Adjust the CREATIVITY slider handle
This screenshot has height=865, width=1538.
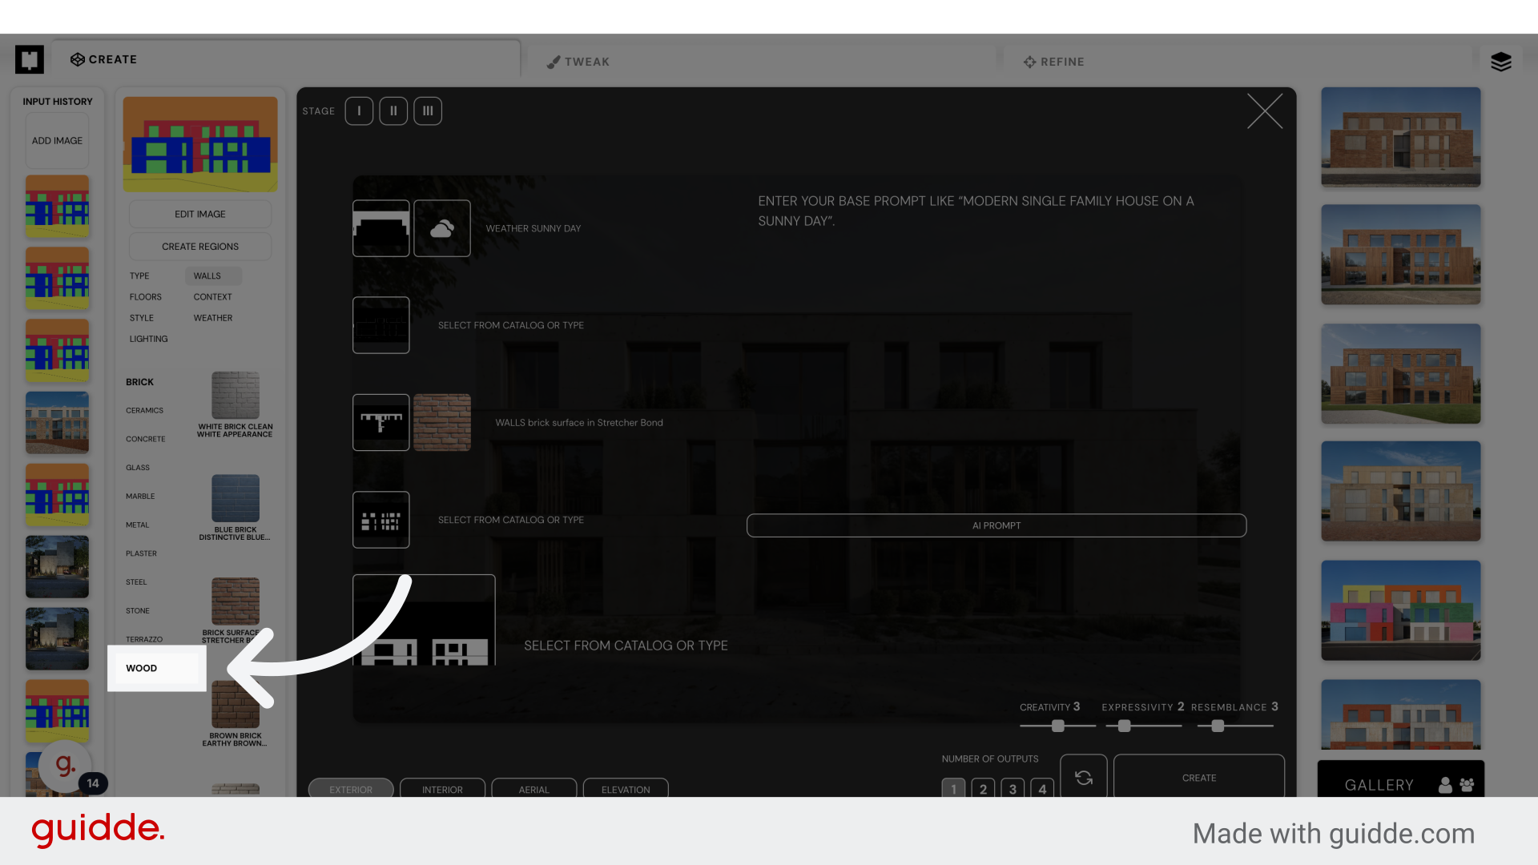1058,726
